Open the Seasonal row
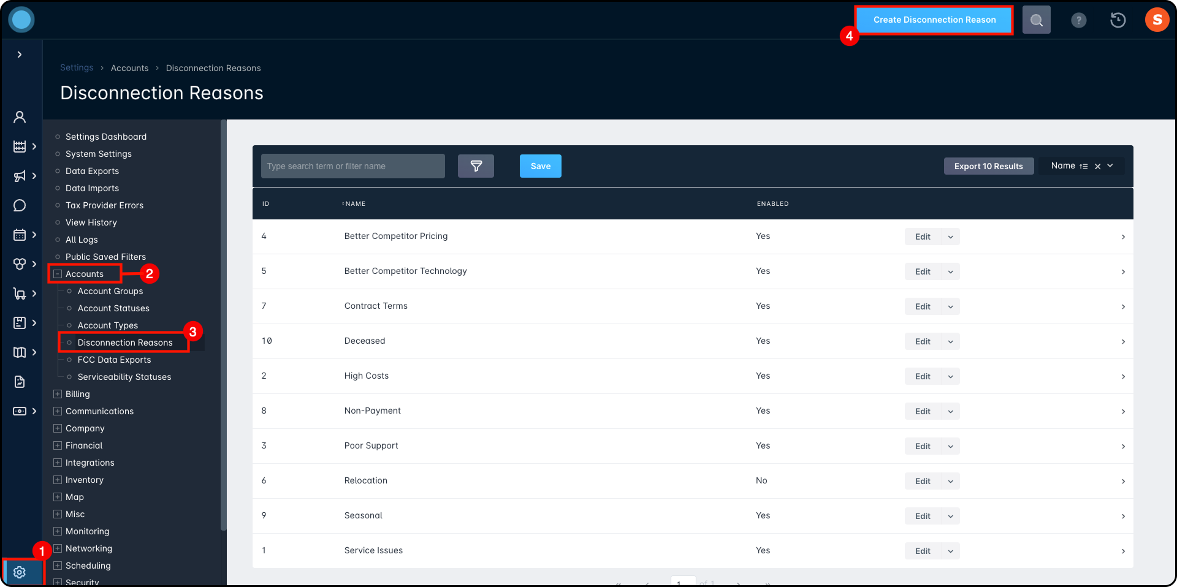Screen dimensions: 1177x587 [693, 516]
